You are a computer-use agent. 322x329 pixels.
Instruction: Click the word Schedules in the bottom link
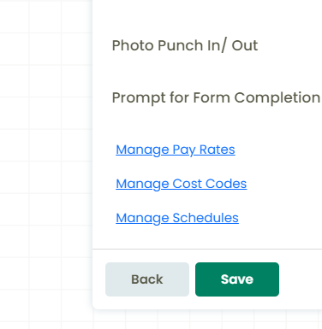206,218
